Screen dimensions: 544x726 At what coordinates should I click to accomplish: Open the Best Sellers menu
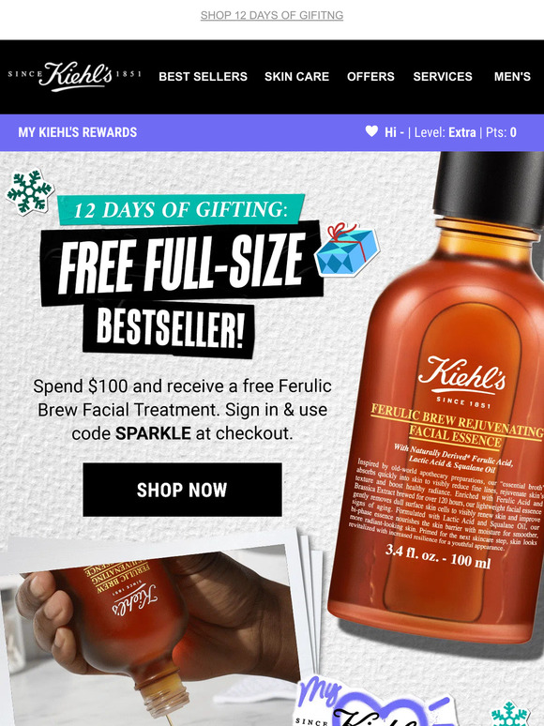point(203,76)
